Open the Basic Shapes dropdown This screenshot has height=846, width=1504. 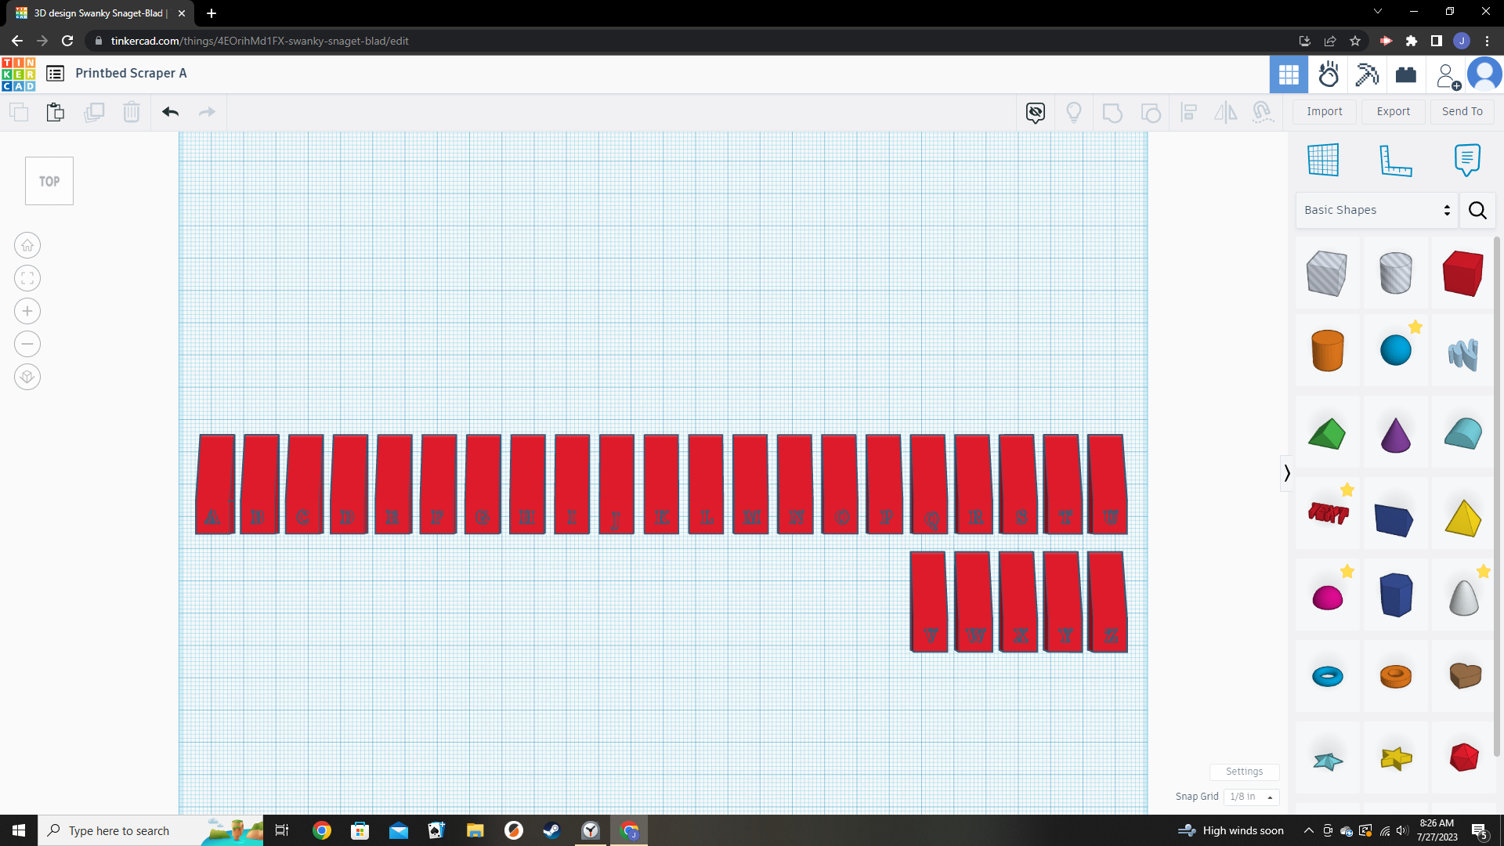1376,210
